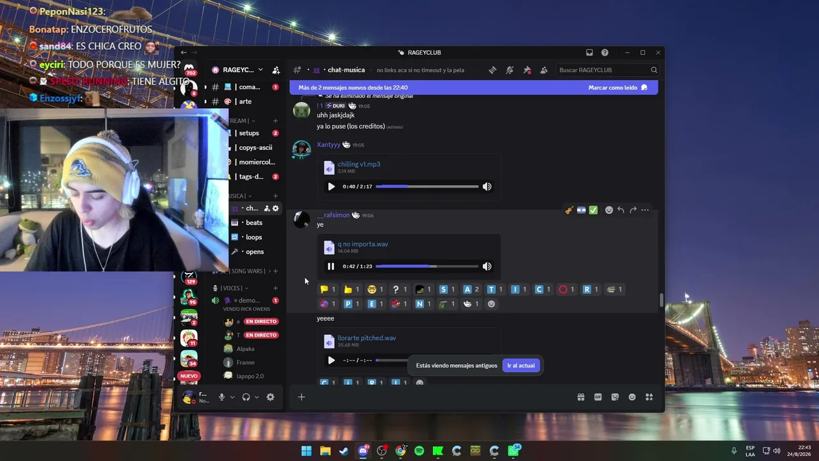Open the emoji reaction picker in message toolbar
This screenshot has width=819, height=461.
coord(608,210)
